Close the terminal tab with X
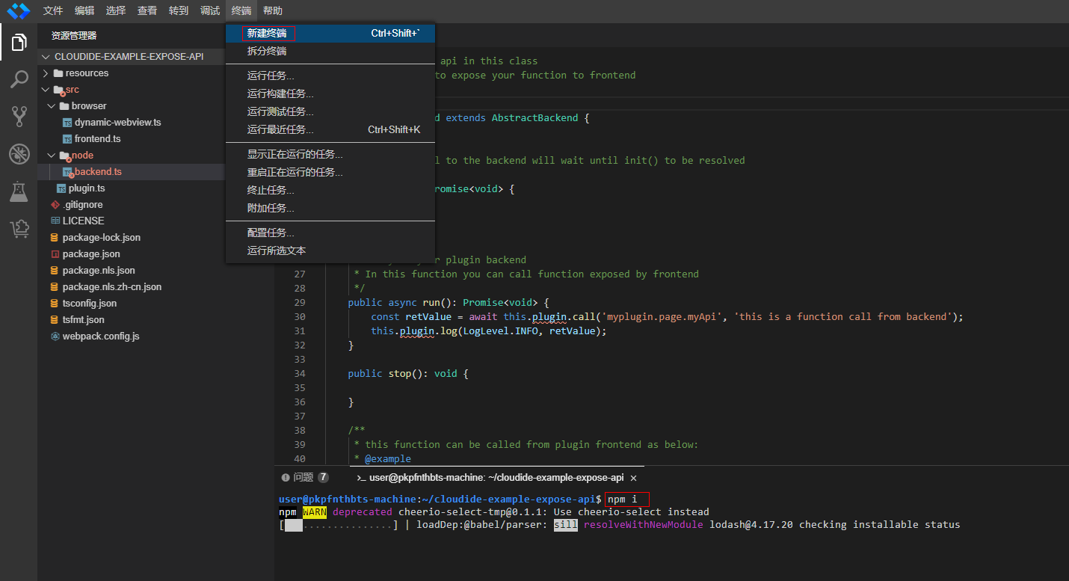Image resolution: width=1069 pixels, height=581 pixels. pyautogui.click(x=633, y=478)
